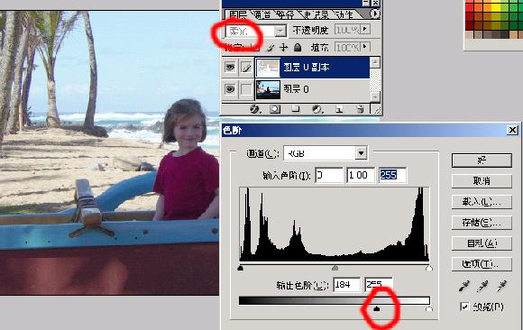Click the new adjustment layer icon
The width and height of the screenshot is (523, 330).
[317, 109]
